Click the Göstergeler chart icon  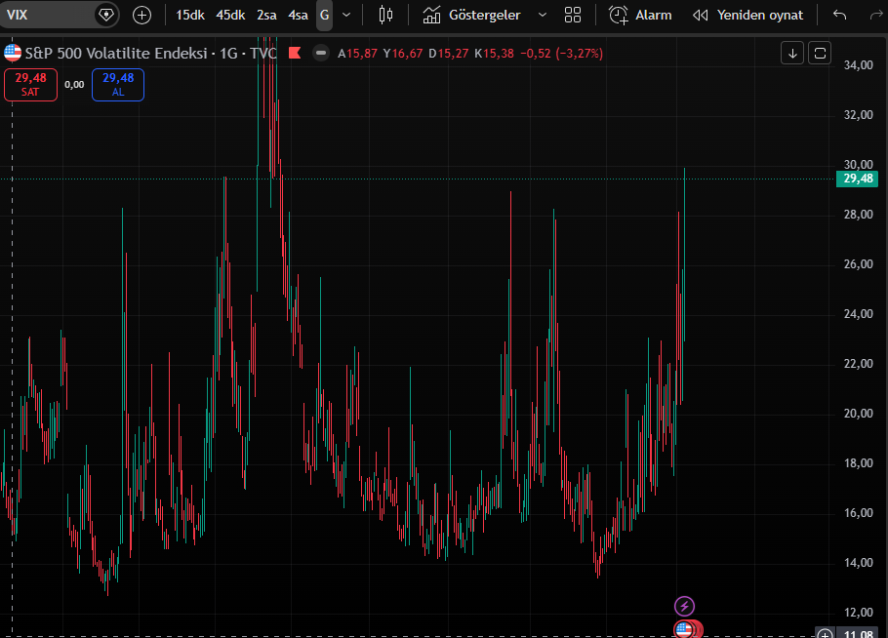[x=431, y=16]
